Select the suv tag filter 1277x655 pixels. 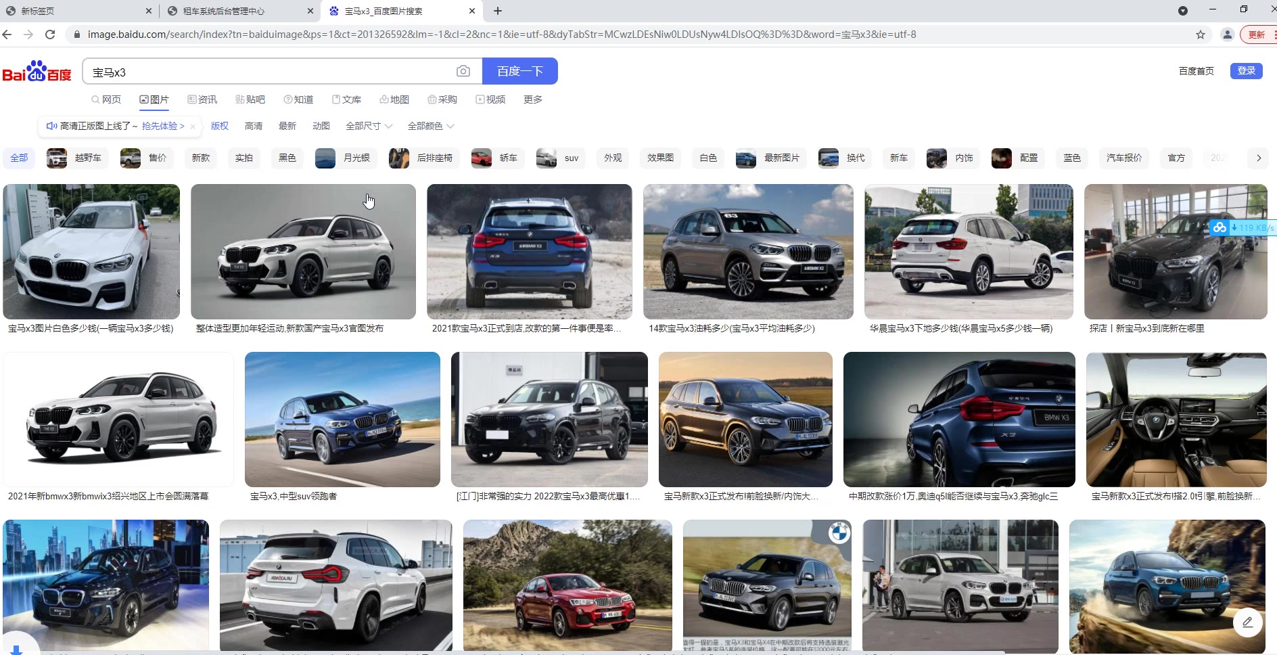click(561, 158)
